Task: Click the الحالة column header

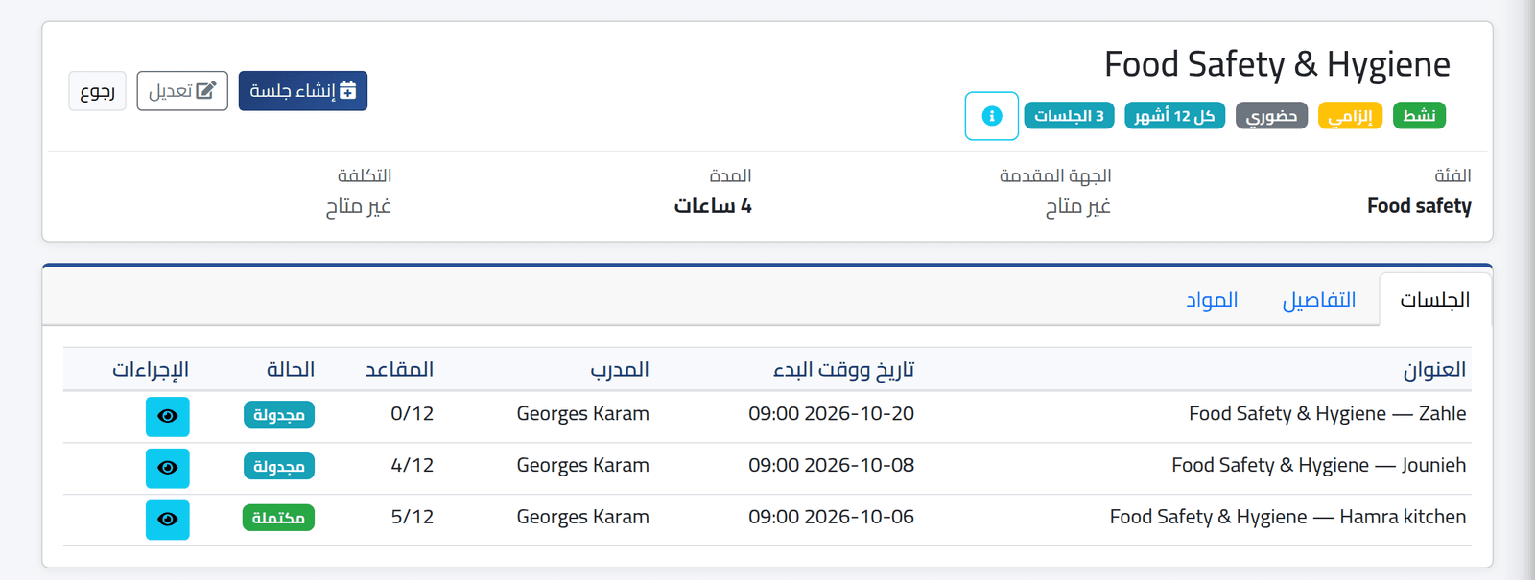Action: (291, 369)
